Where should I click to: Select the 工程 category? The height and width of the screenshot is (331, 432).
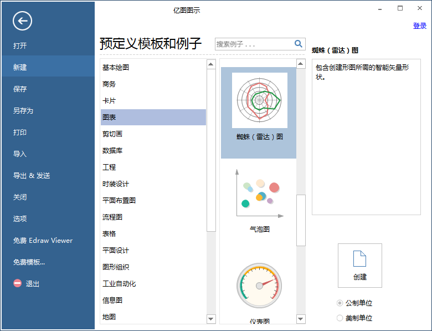point(153,167)
